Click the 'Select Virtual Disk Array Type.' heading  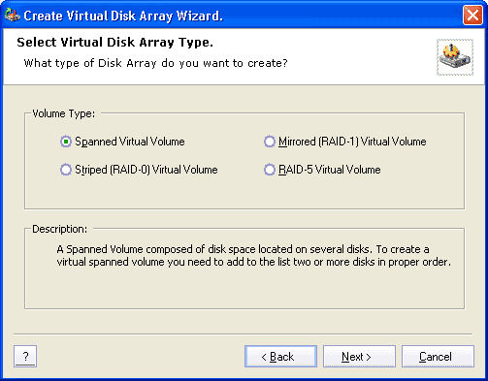click(x=114, y=43)
